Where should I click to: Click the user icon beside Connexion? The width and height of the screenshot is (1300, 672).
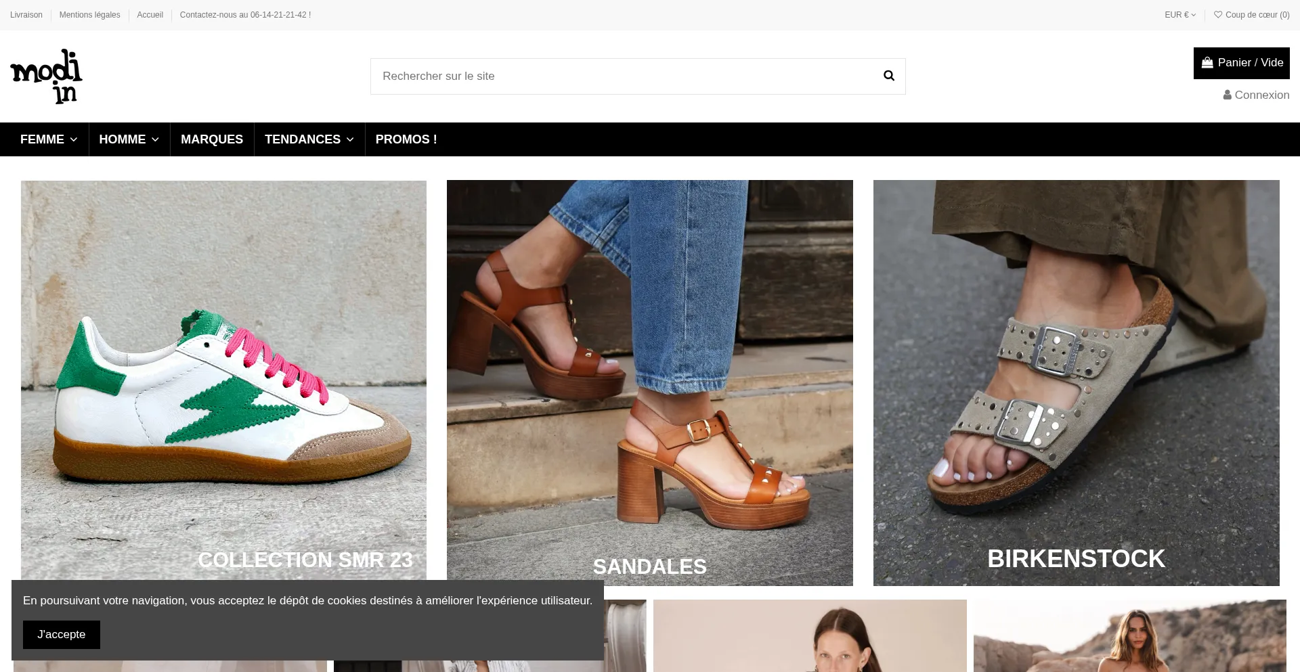click(x=1228, y=95)
